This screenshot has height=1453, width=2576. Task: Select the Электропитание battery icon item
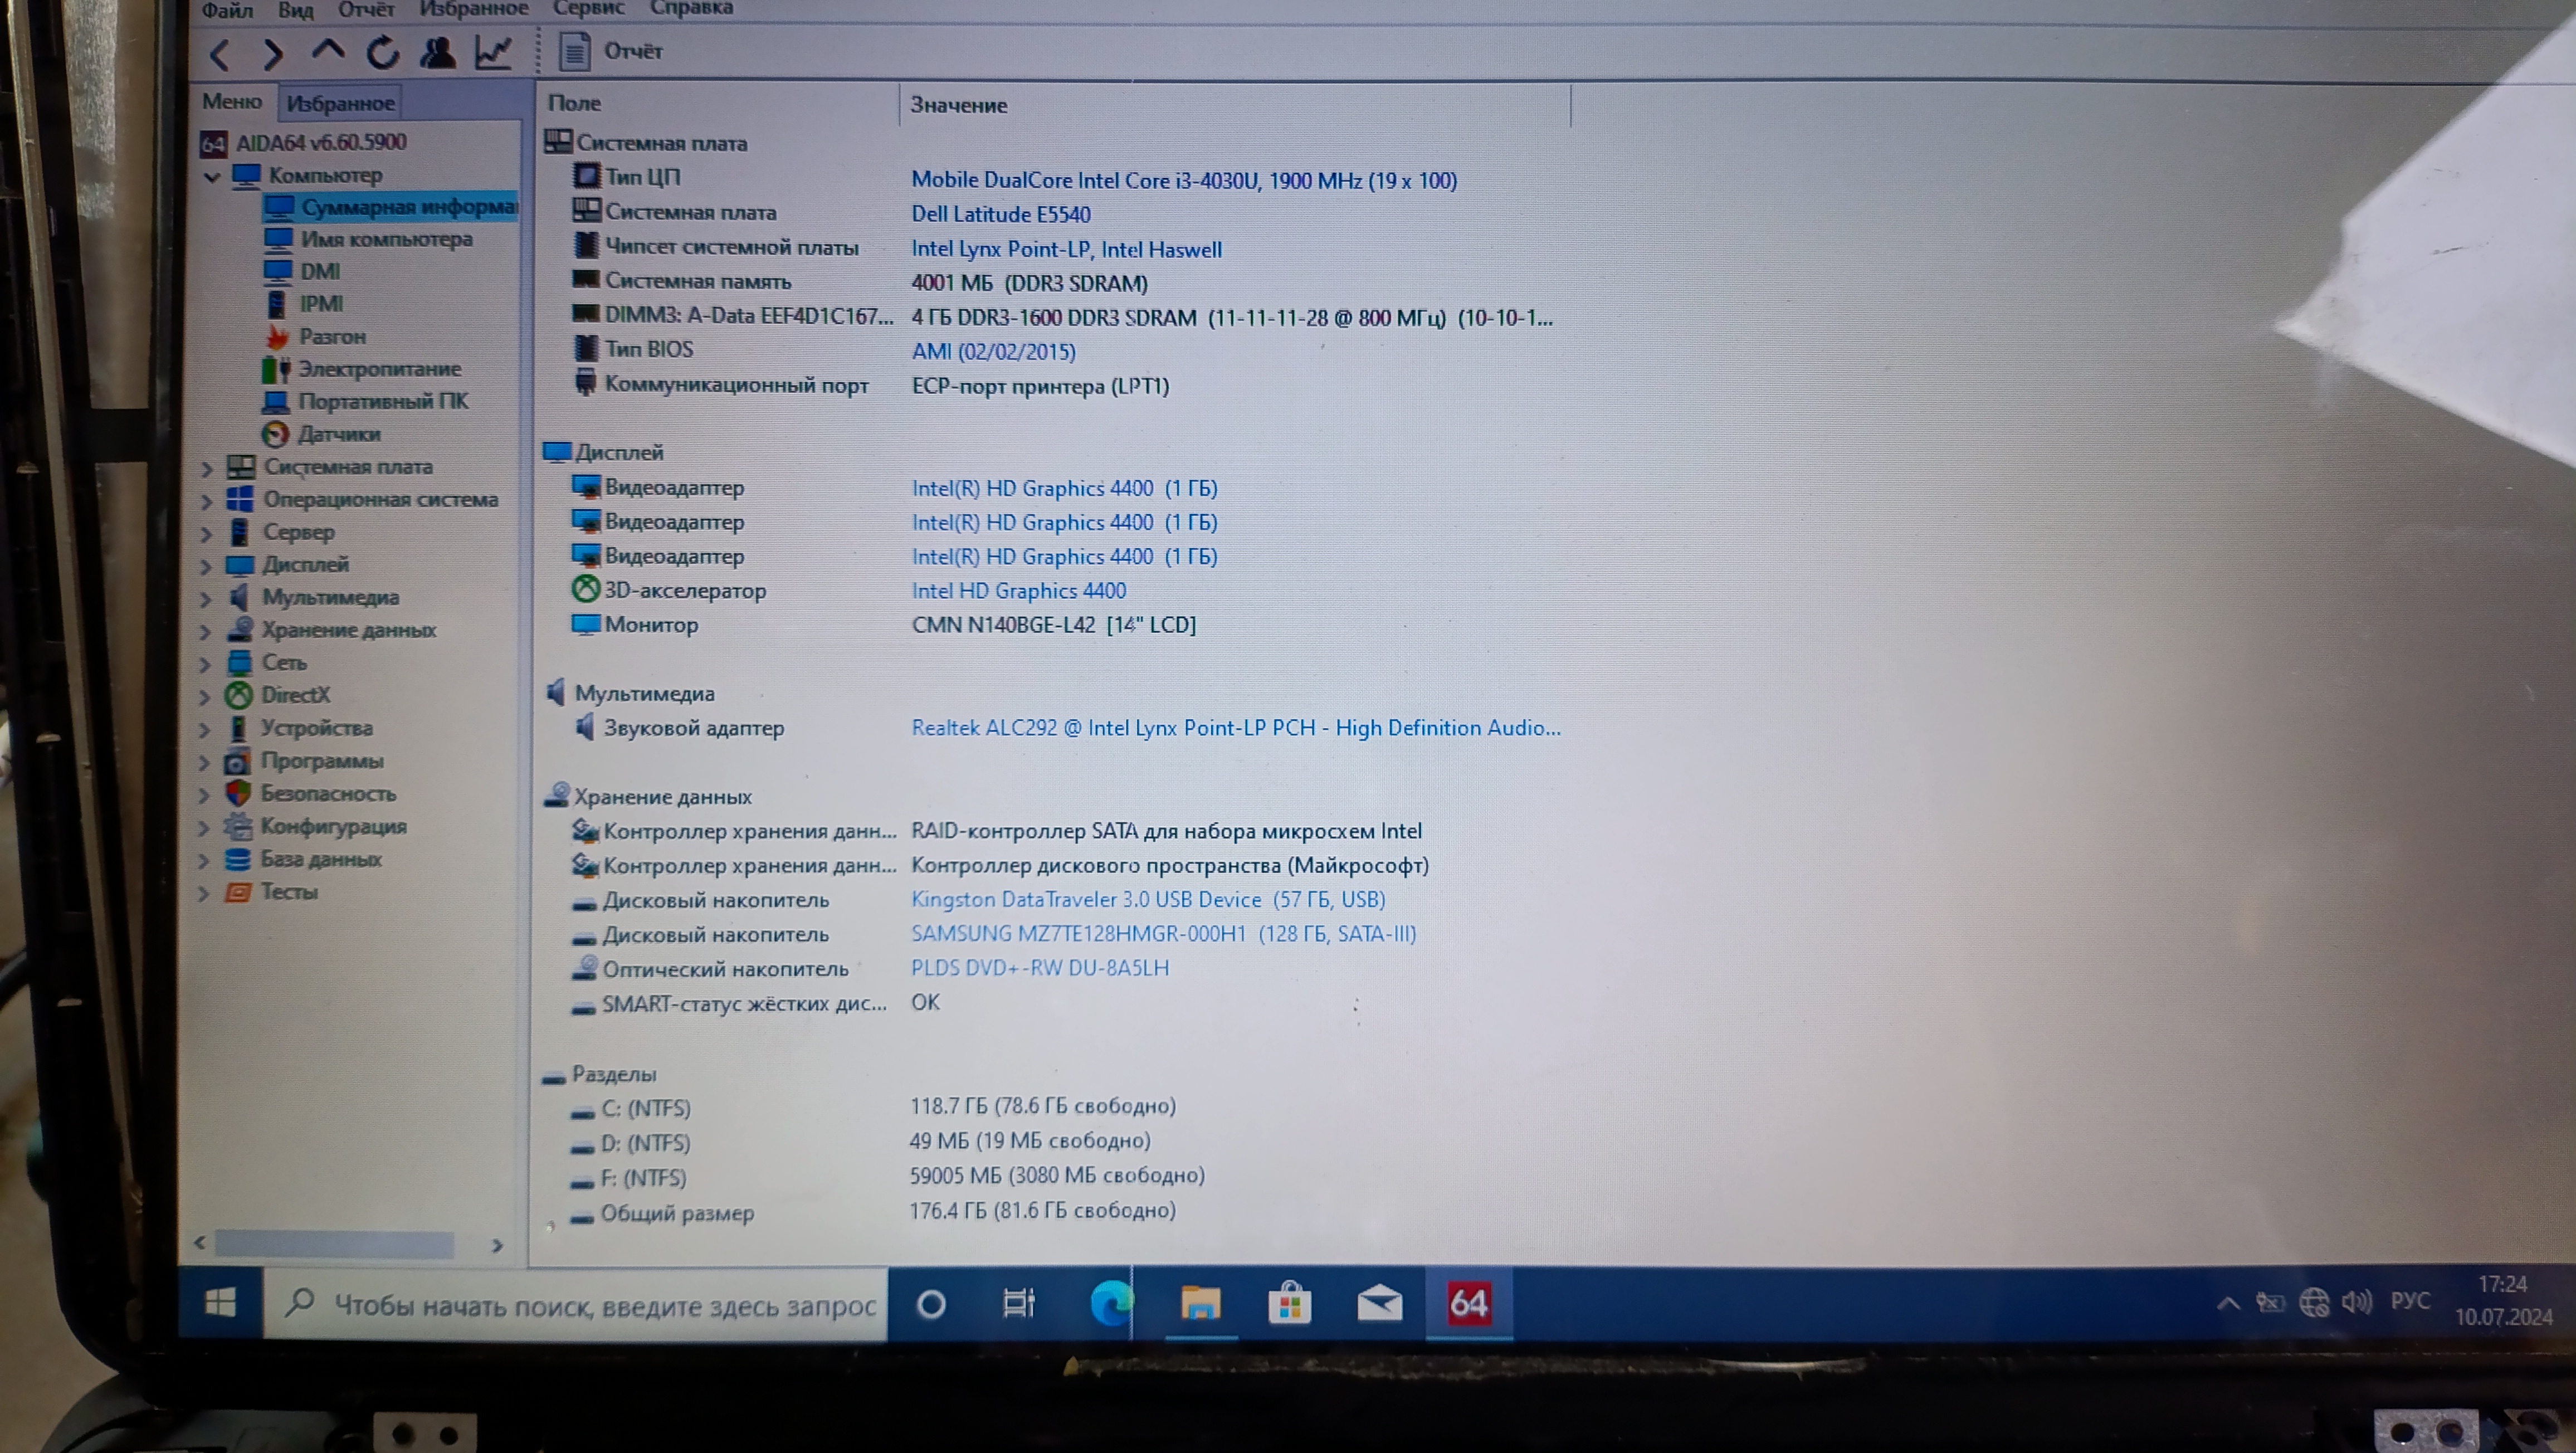point(276,370)
